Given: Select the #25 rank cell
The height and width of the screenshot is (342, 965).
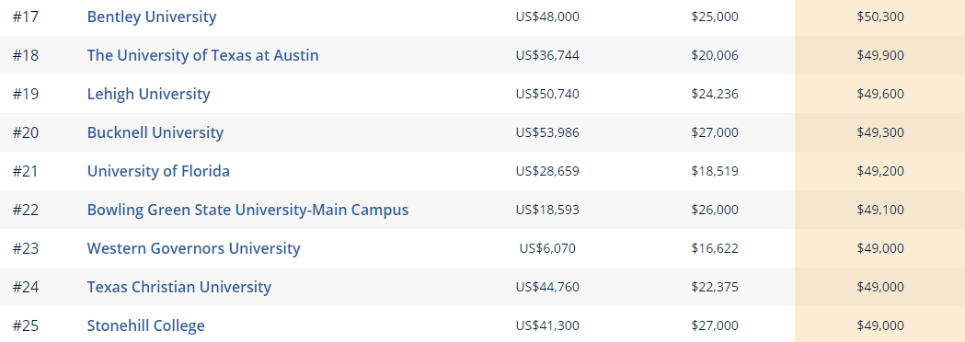Looking at the screenshot, I should pyautogui.click(x=25, y=326).
